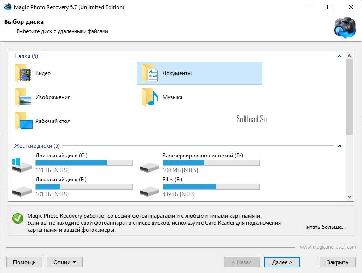
Task: Click the E: drive usage bar
Action: (84, 187)
